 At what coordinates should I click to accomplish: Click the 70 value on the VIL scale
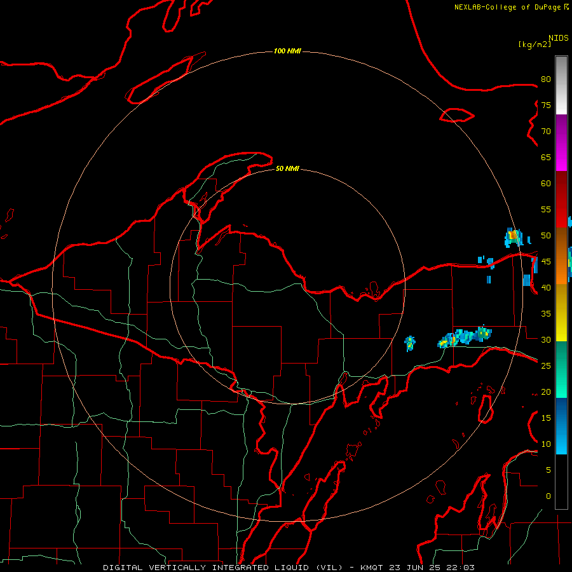pos(546,132)
